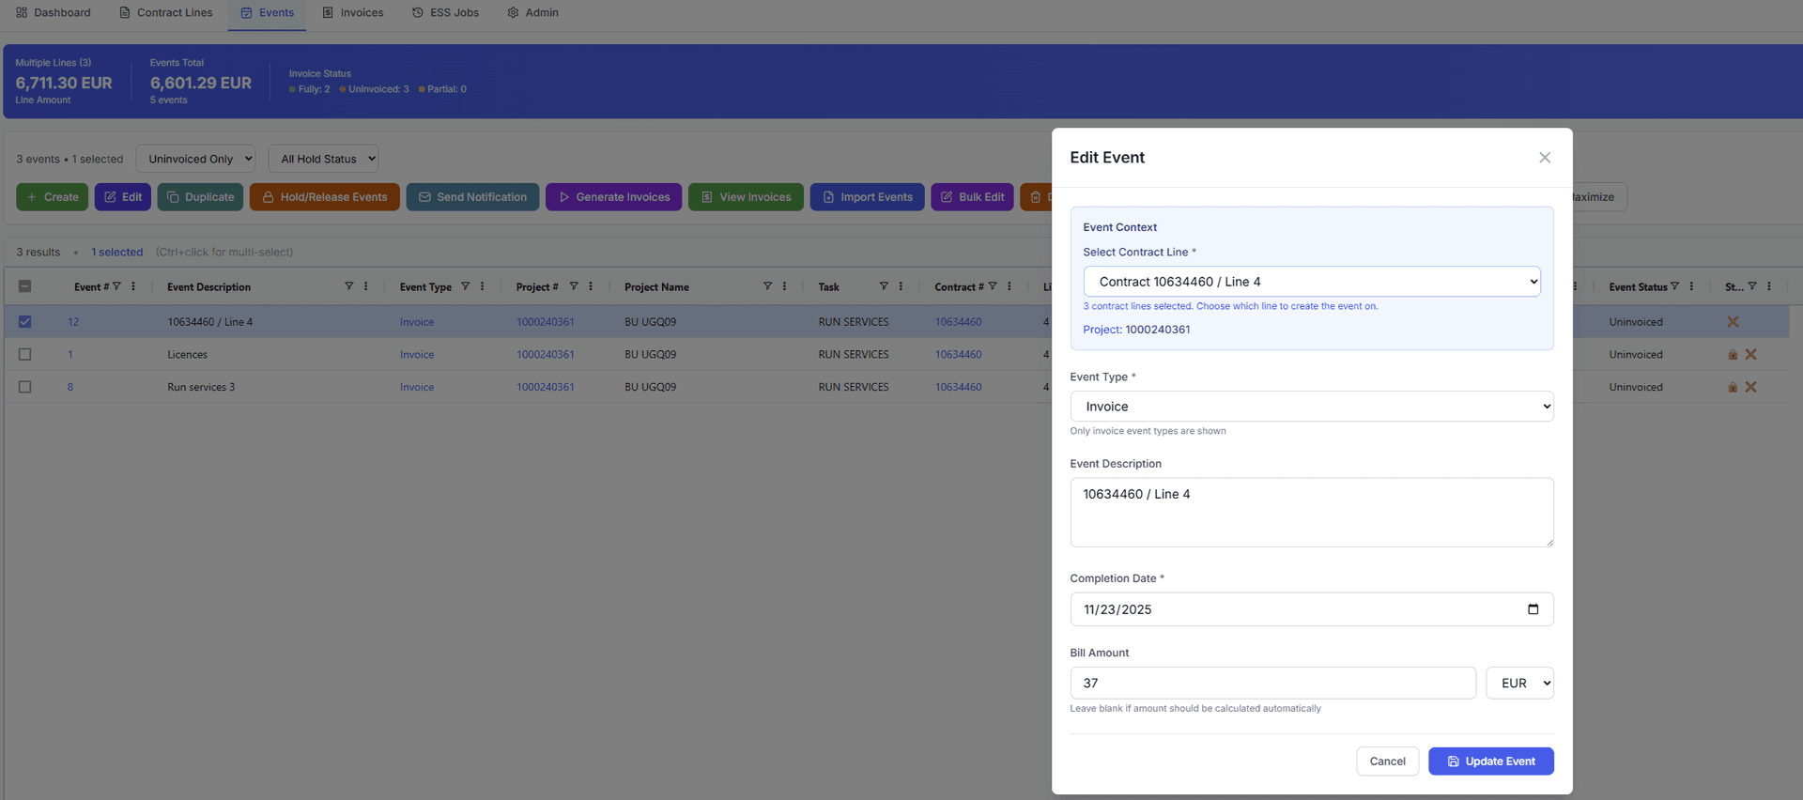Click the Generate Invoices button
Screen dimensions: 1803x800
[x=614, y=197]
